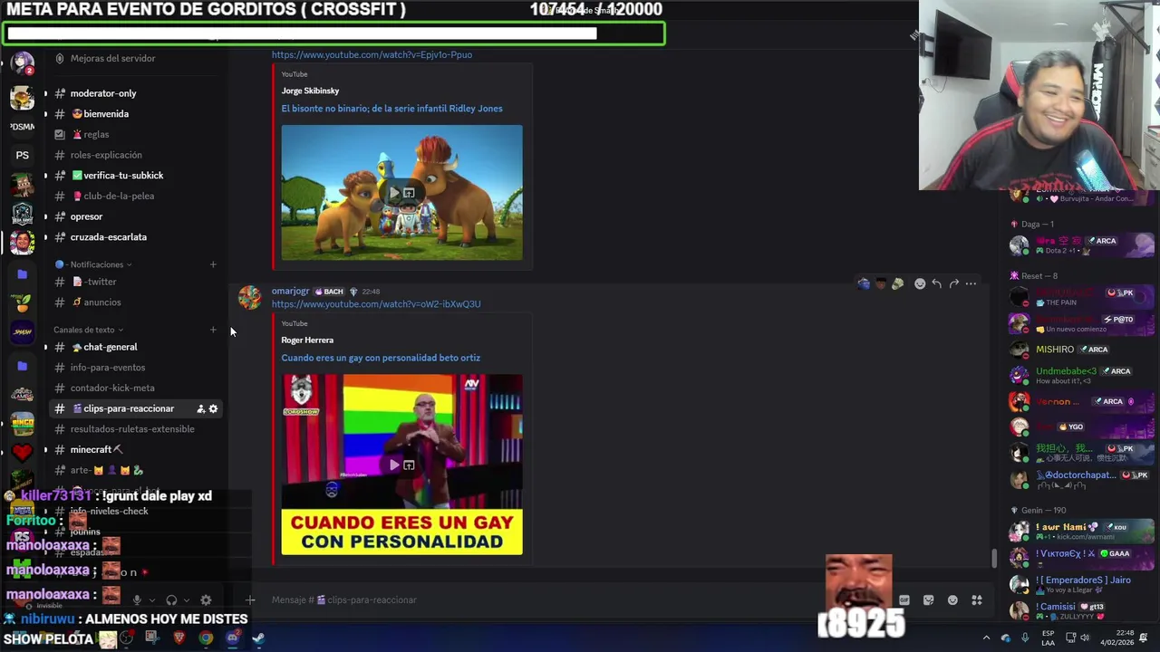Open MISHIRO member profile
Viewport: 1160px width, 652px height.
[1083, 349]
